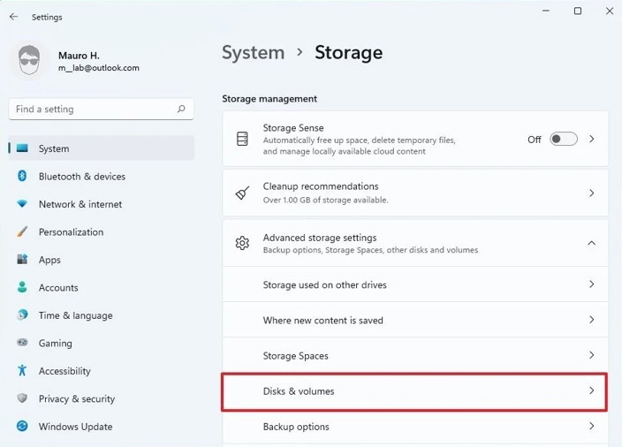622x447 pixels.
Task: Click the Advanced storage settings gear icon
Action: (x=242, y=243)
